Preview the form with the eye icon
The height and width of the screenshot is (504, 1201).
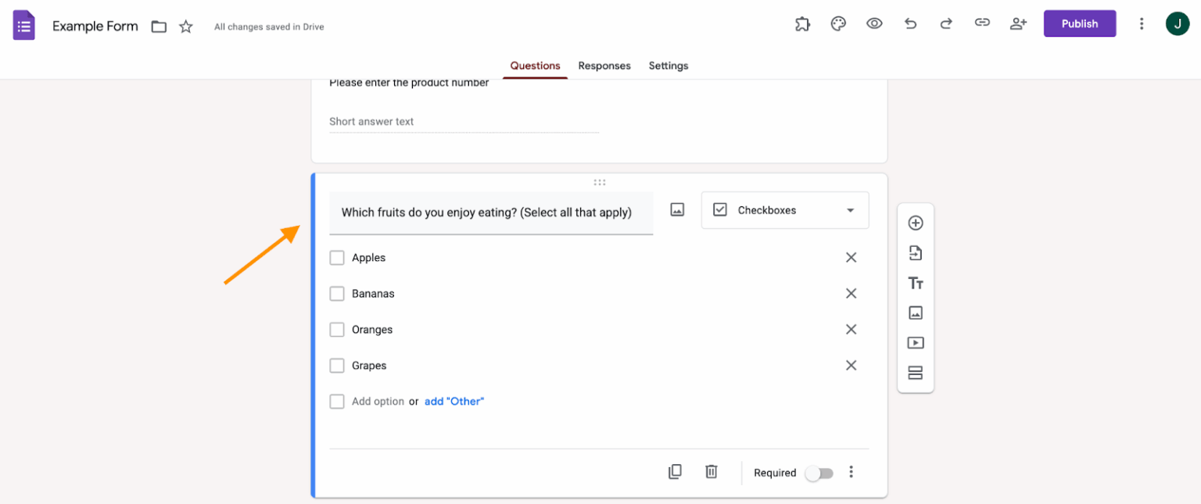pyautogui.click(x=873, y=23)
